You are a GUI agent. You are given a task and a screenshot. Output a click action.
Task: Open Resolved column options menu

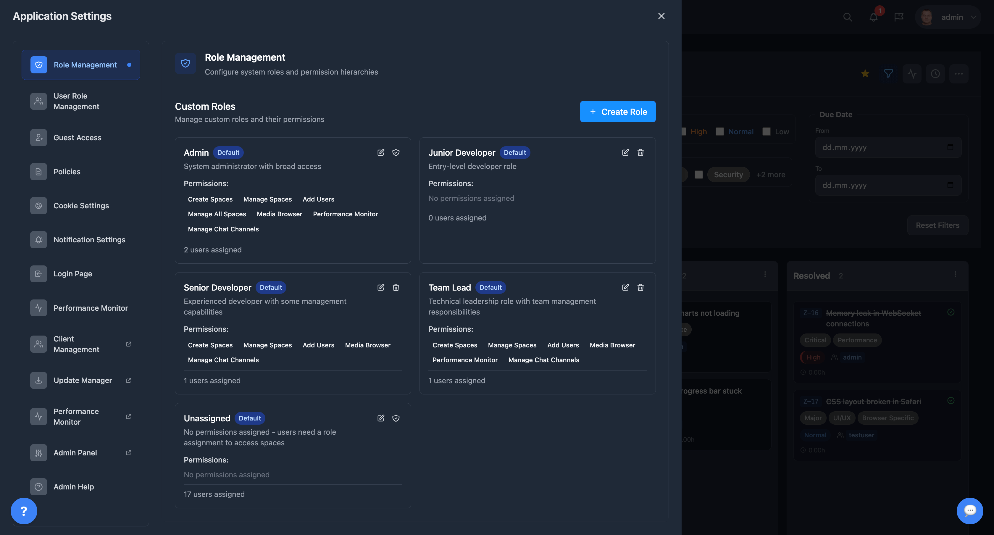coord(955,274)
